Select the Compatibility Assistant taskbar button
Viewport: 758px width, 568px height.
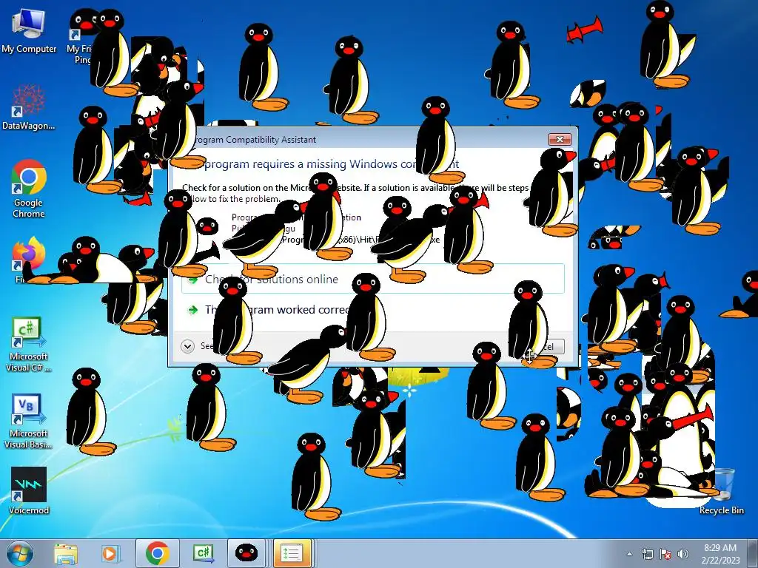[292, 553]
